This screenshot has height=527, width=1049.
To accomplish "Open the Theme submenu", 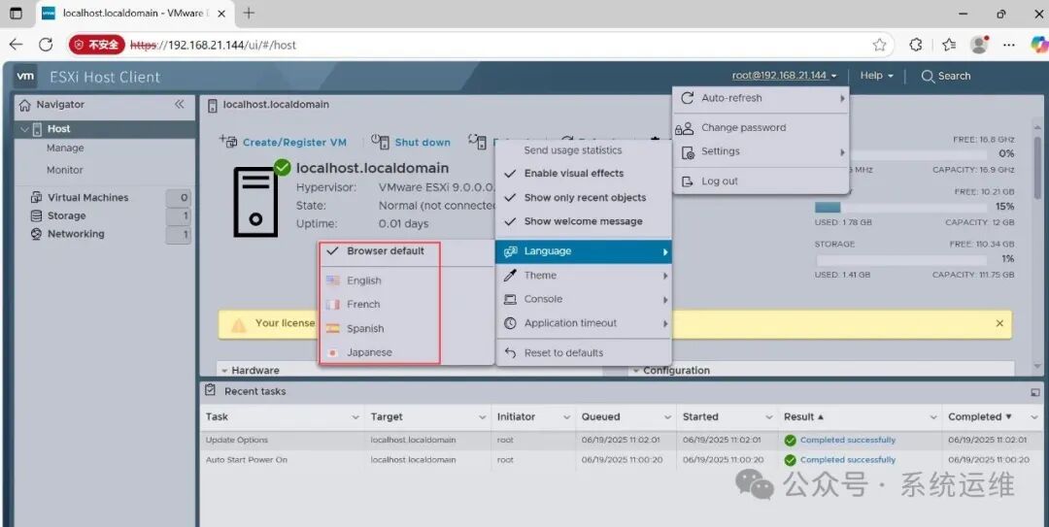I will click(x=584, y=276).
